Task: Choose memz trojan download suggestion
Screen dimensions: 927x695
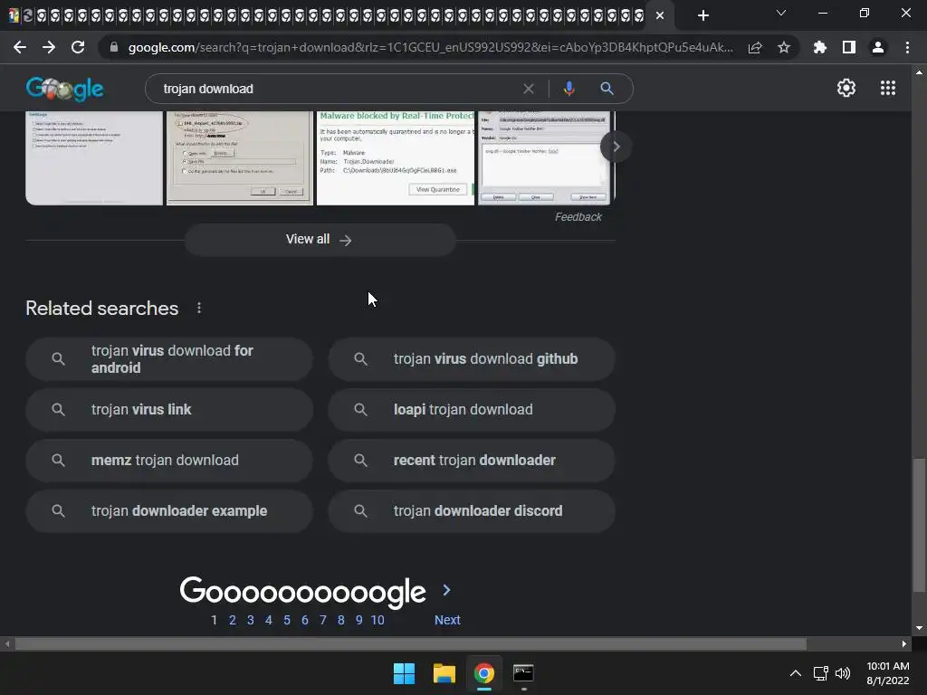Action: pyautogui.click(x=169, y=461)
